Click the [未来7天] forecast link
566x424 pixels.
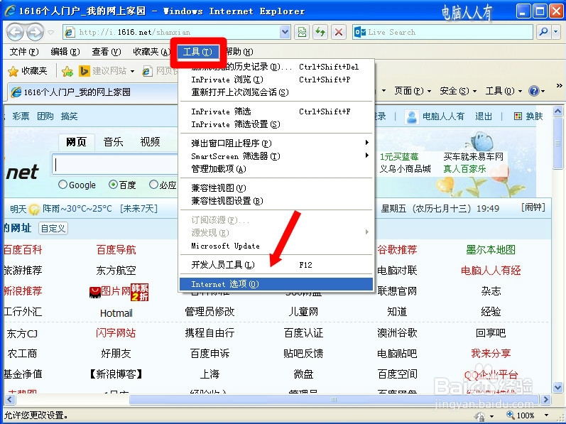(138, 209)
